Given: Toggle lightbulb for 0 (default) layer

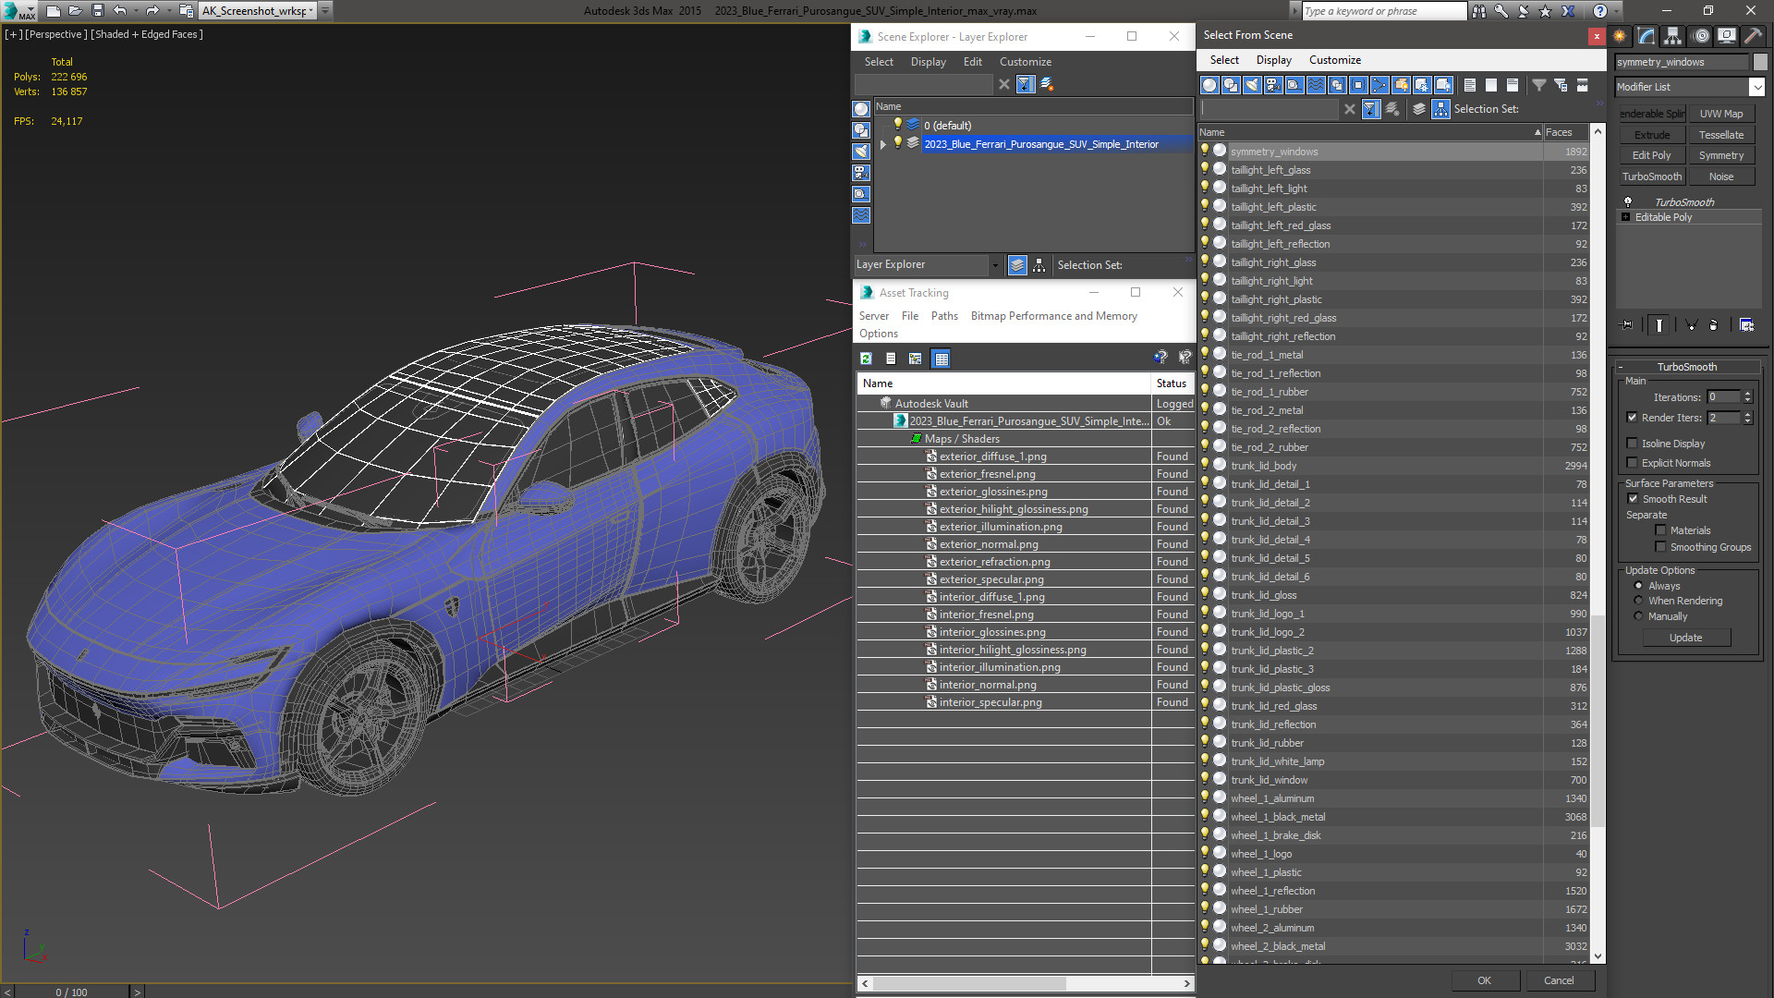Looking at the screenshot, I should pyautogui.click(x=896, y=125).
